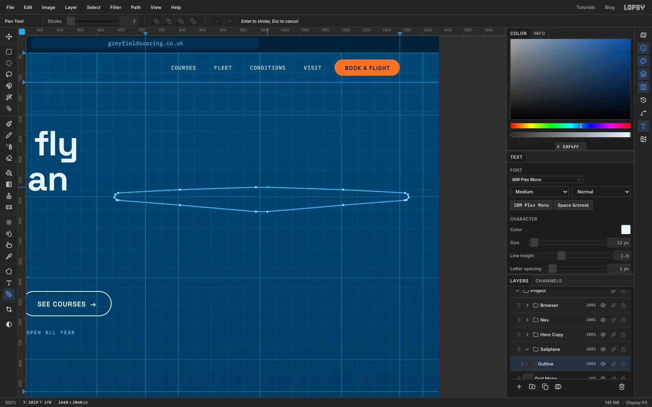Open the History panel icon

643,100
